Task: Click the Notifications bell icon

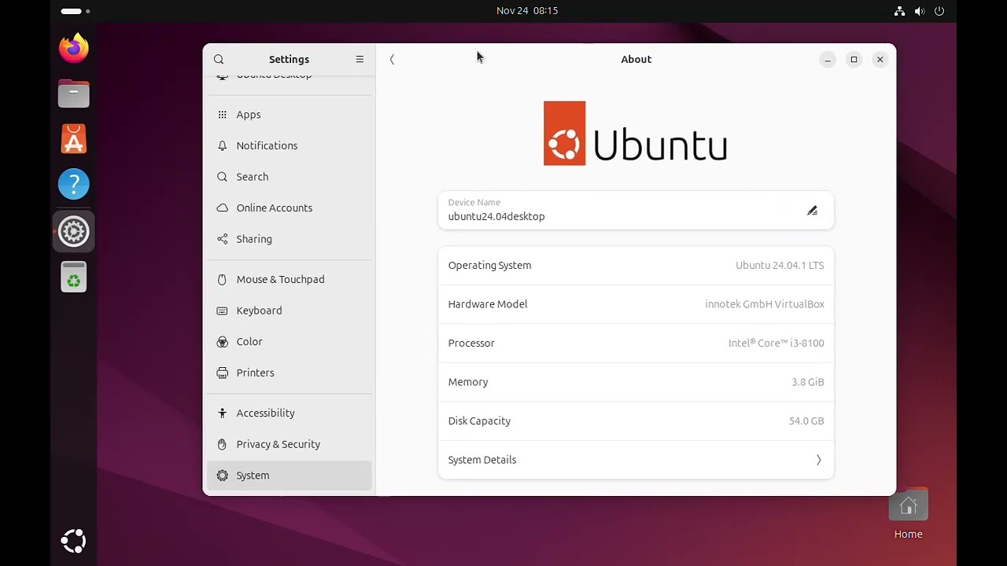Action: (x=222, y=145)
